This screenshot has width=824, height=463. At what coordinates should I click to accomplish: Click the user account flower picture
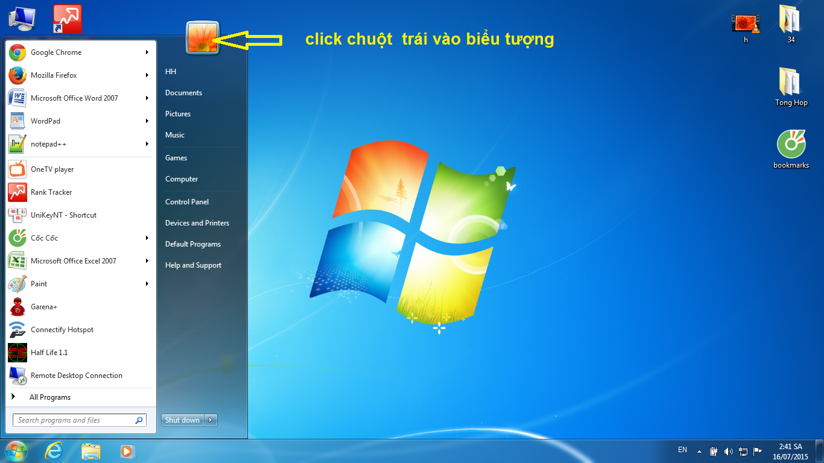[203, 37]
